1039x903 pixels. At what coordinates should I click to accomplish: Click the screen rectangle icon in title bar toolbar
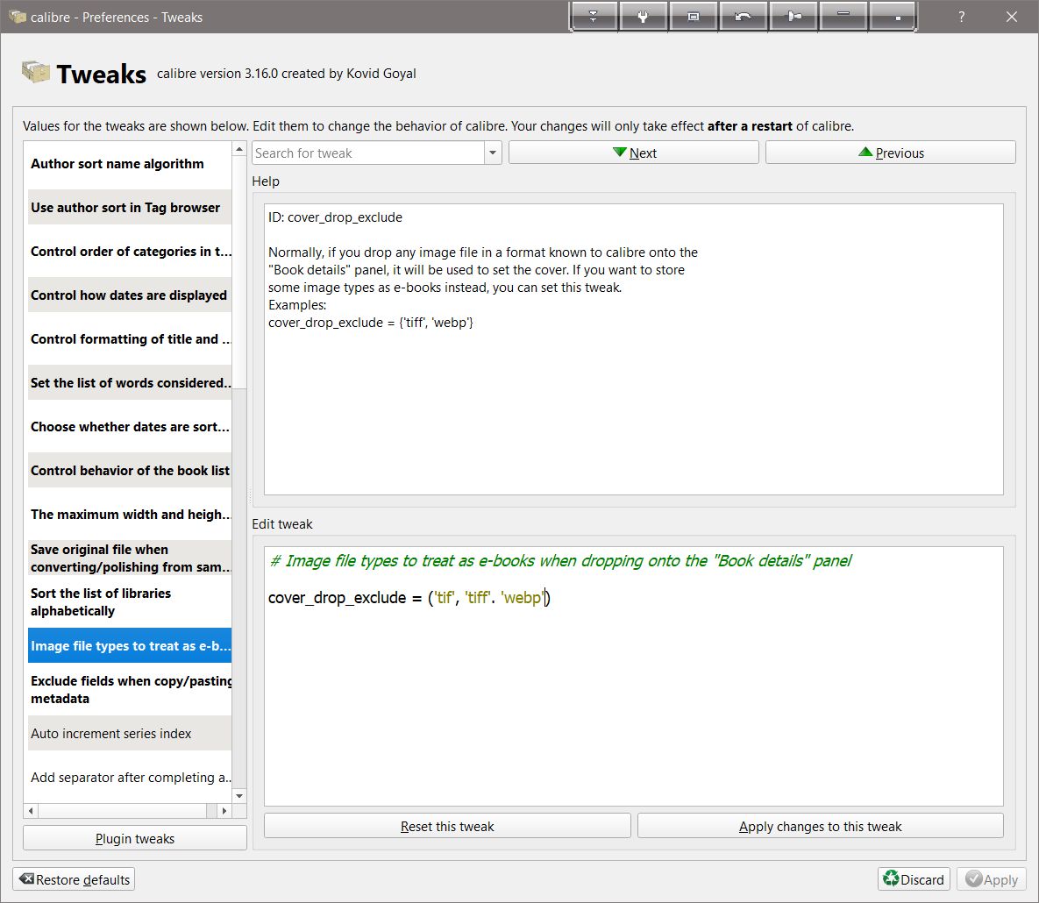click(694, 17)
